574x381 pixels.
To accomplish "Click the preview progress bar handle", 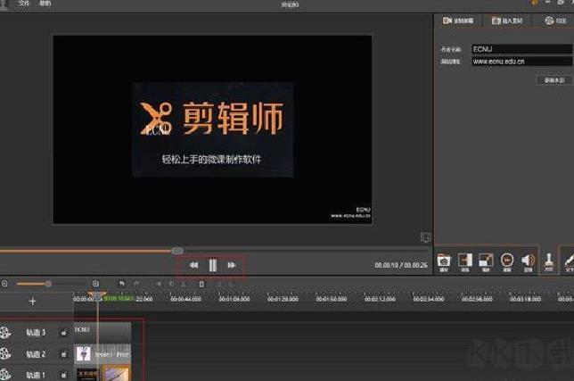I will [177, 251].
